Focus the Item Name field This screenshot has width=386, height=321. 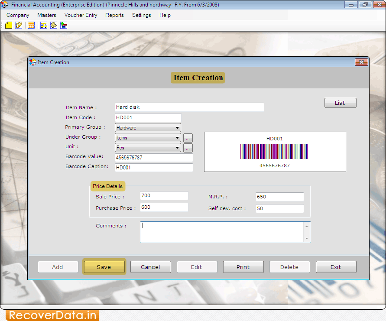(x=189, y=107)
